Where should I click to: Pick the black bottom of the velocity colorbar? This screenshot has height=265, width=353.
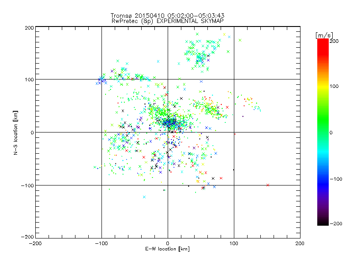323,223
